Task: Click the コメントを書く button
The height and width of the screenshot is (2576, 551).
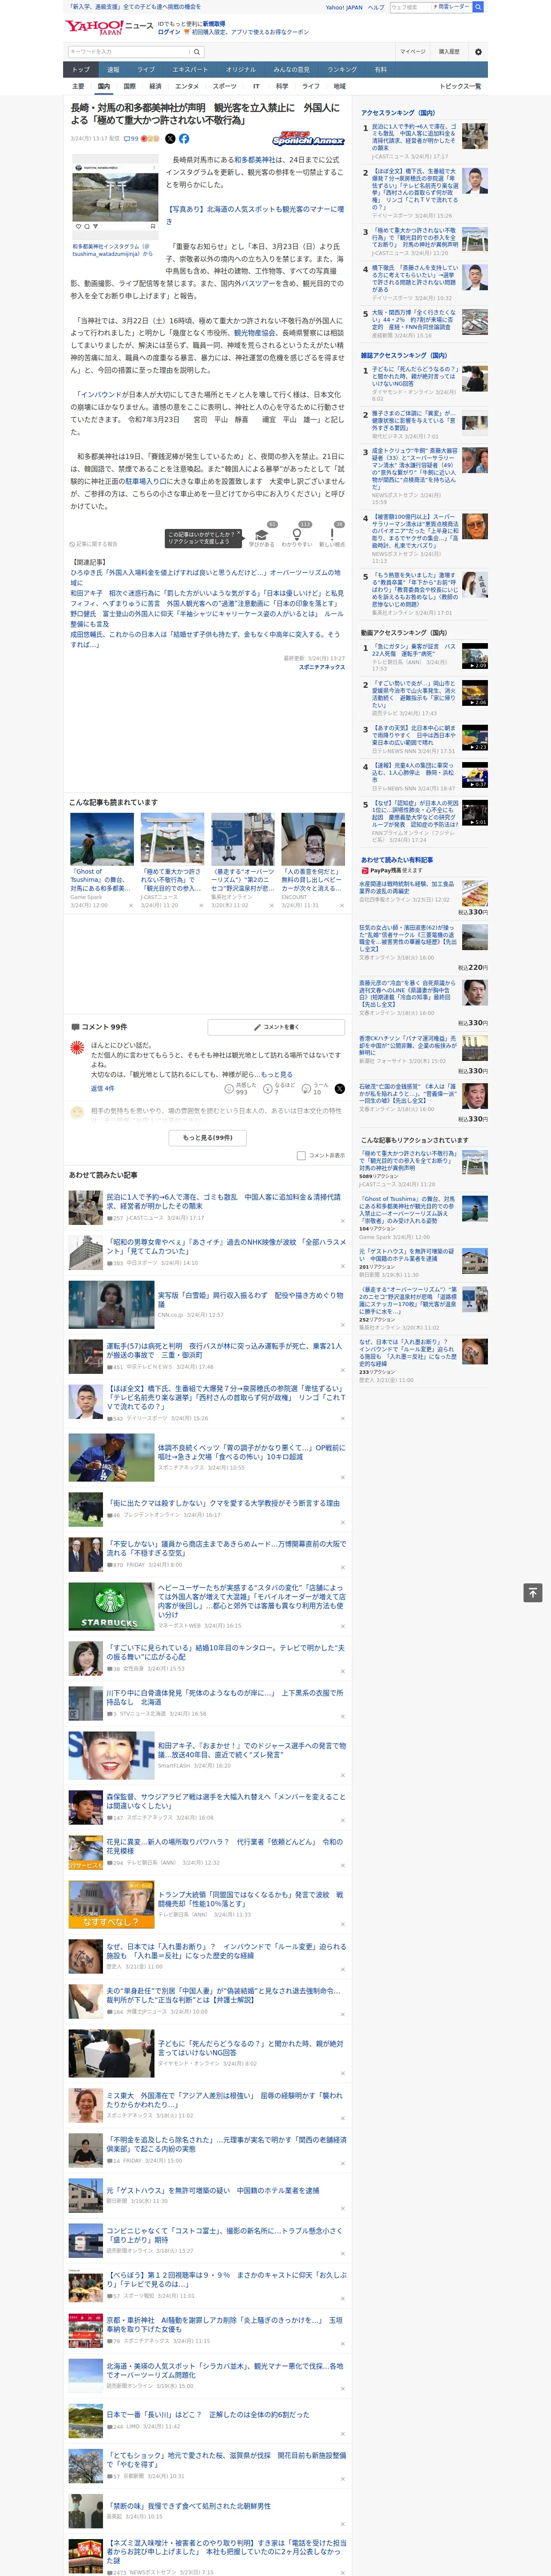Action: 276,1027
